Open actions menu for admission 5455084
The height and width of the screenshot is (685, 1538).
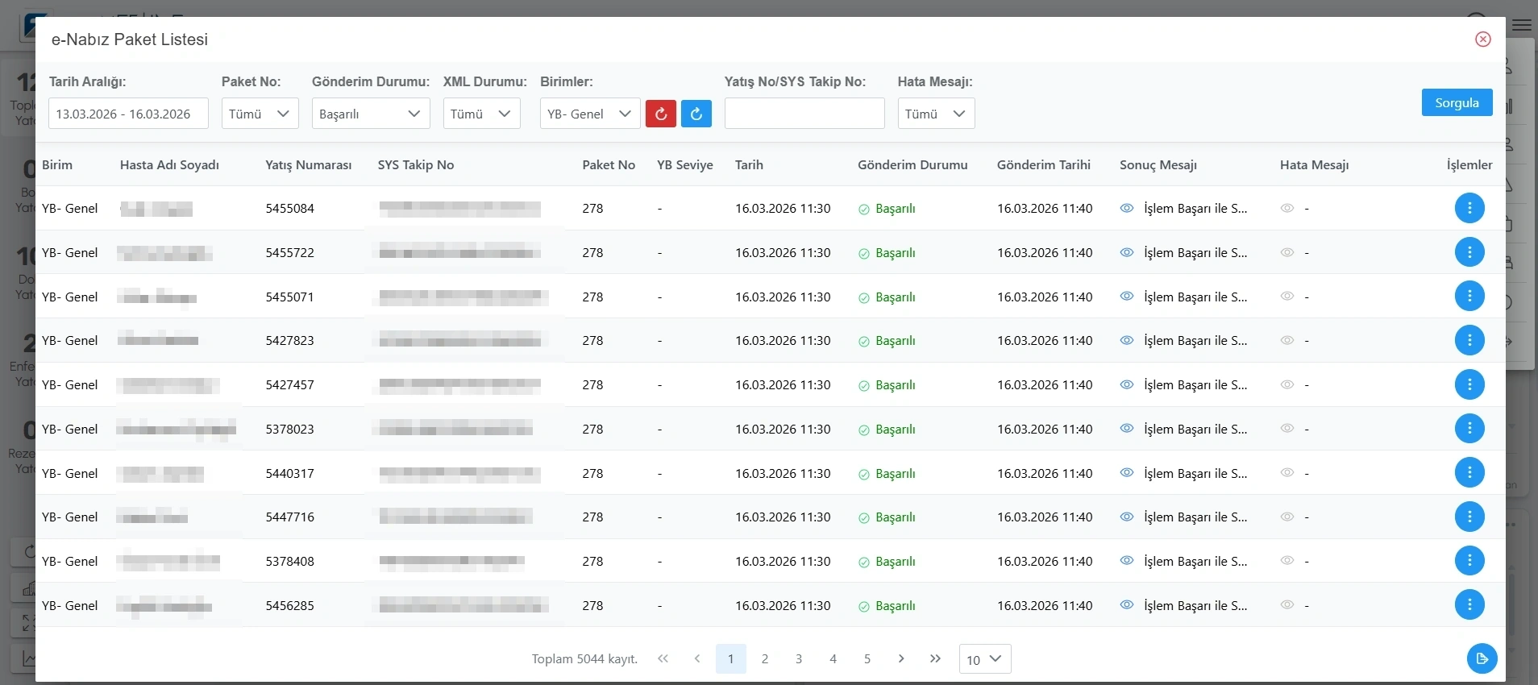pos(1469,208)
